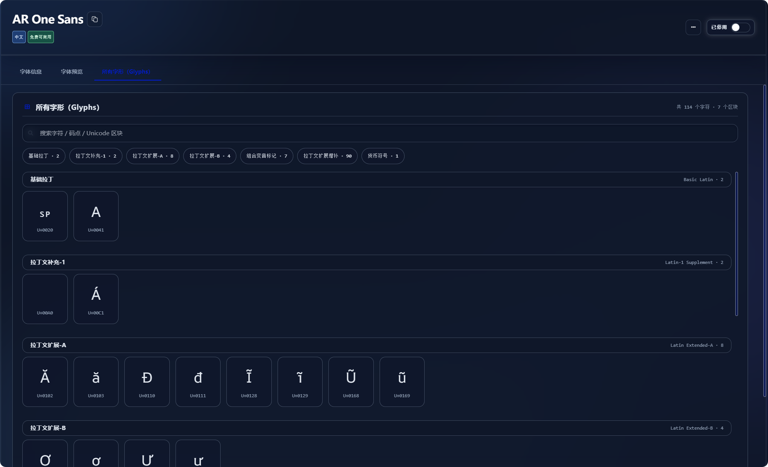The image size is (768, 467).
Task: Switch to the 字体信息 tab
Action: point(31,72)
